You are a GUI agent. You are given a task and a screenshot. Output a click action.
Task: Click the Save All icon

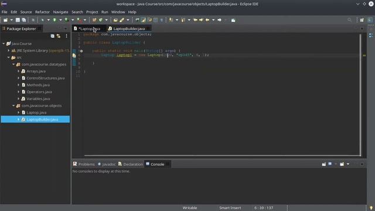24,20
